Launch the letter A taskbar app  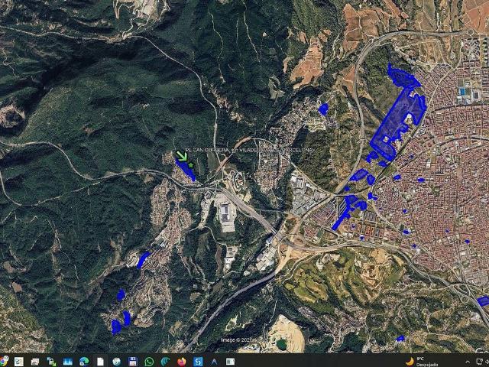pos(214,362)
